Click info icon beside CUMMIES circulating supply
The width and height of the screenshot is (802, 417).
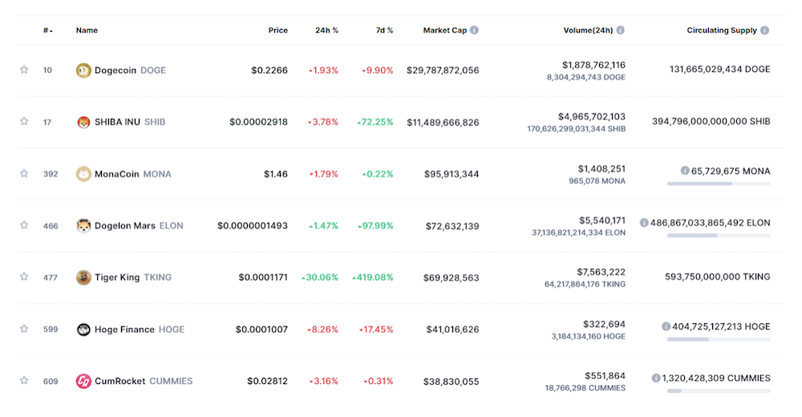click(656, 379)
